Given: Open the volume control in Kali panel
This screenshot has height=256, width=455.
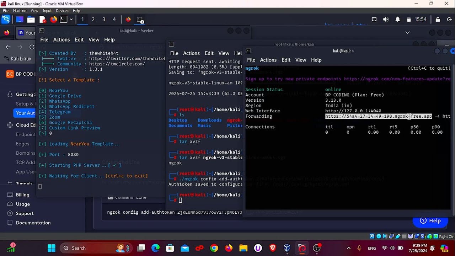Looking at the screenshot, I should coord(386,19).
